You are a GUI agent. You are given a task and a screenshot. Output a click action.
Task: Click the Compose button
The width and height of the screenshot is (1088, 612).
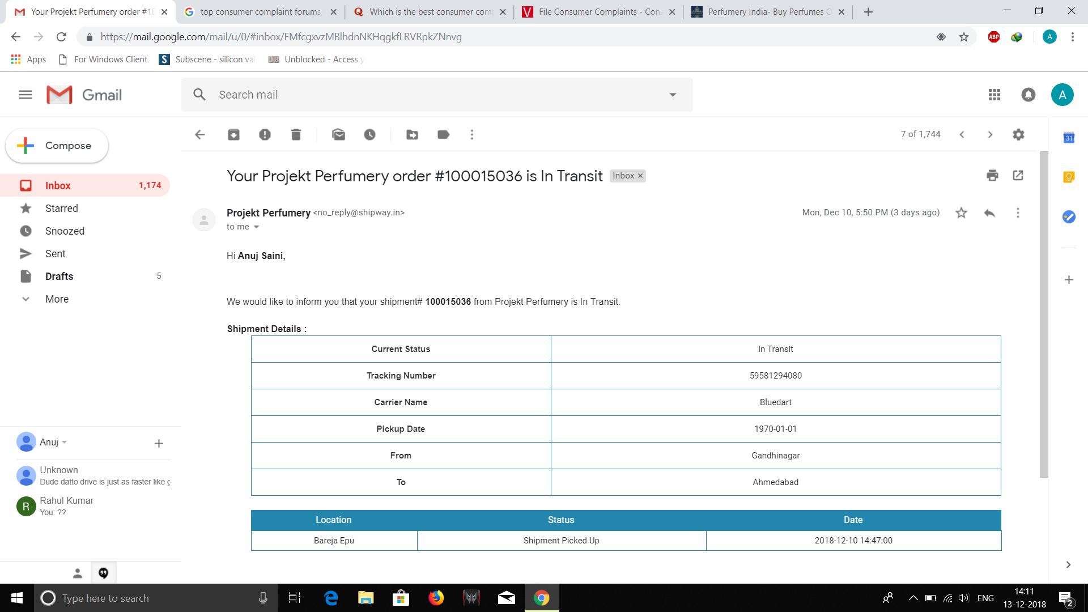click(x=57, y=146)
